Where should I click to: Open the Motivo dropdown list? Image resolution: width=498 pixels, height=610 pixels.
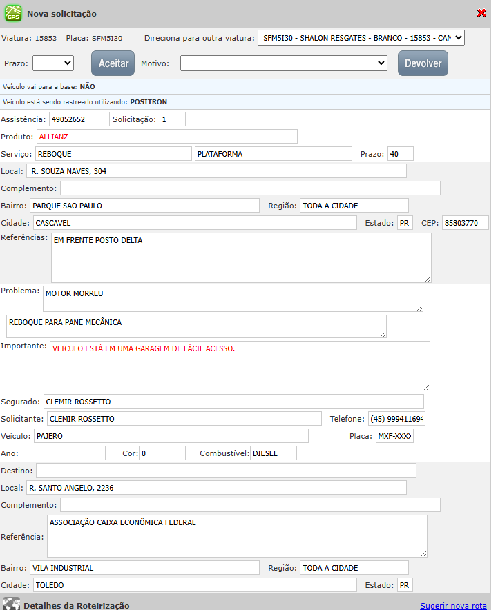(284, 63)
